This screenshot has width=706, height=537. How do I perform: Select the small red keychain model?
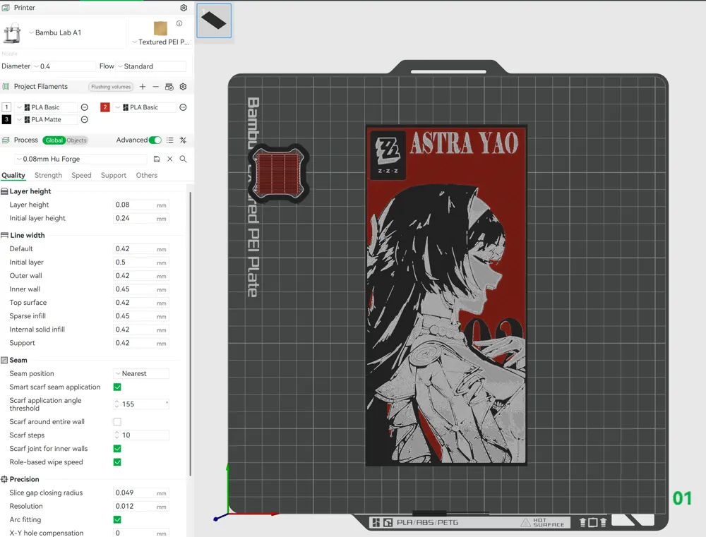[x=279, y=174]
